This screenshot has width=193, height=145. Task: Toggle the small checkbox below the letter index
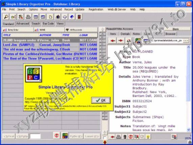pos(105,138)
